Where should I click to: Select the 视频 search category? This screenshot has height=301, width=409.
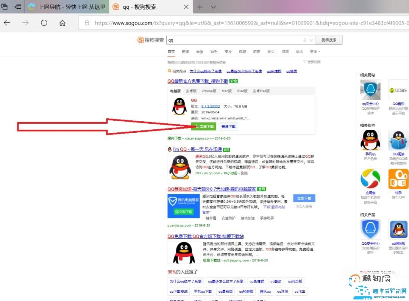tap(242, 52)
